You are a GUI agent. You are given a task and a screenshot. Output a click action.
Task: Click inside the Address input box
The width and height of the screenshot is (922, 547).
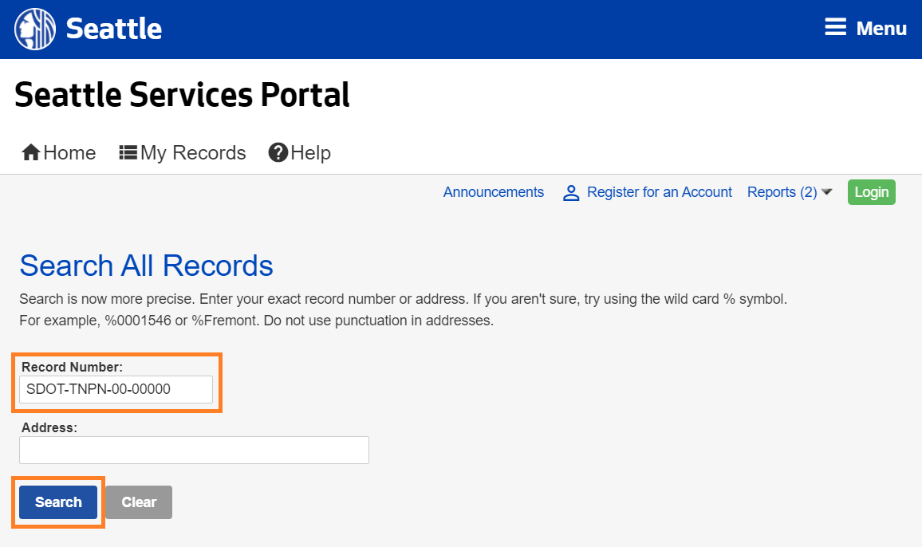pos(194,450)
